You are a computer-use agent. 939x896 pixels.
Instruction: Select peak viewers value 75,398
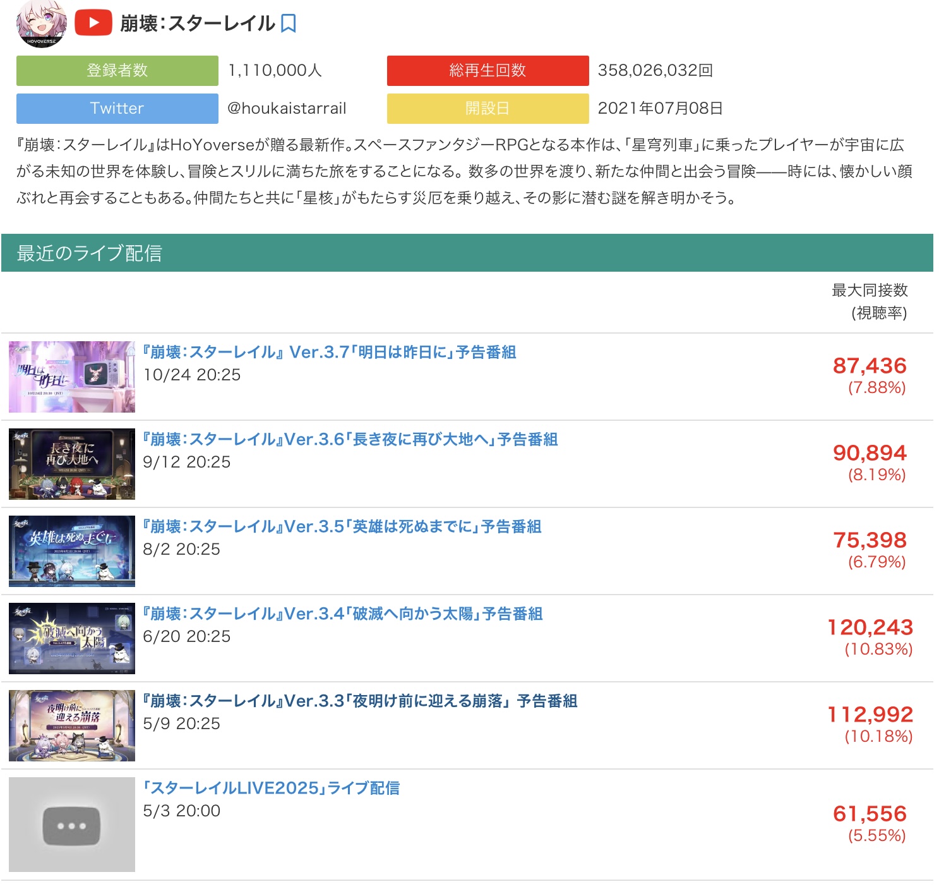870,540
